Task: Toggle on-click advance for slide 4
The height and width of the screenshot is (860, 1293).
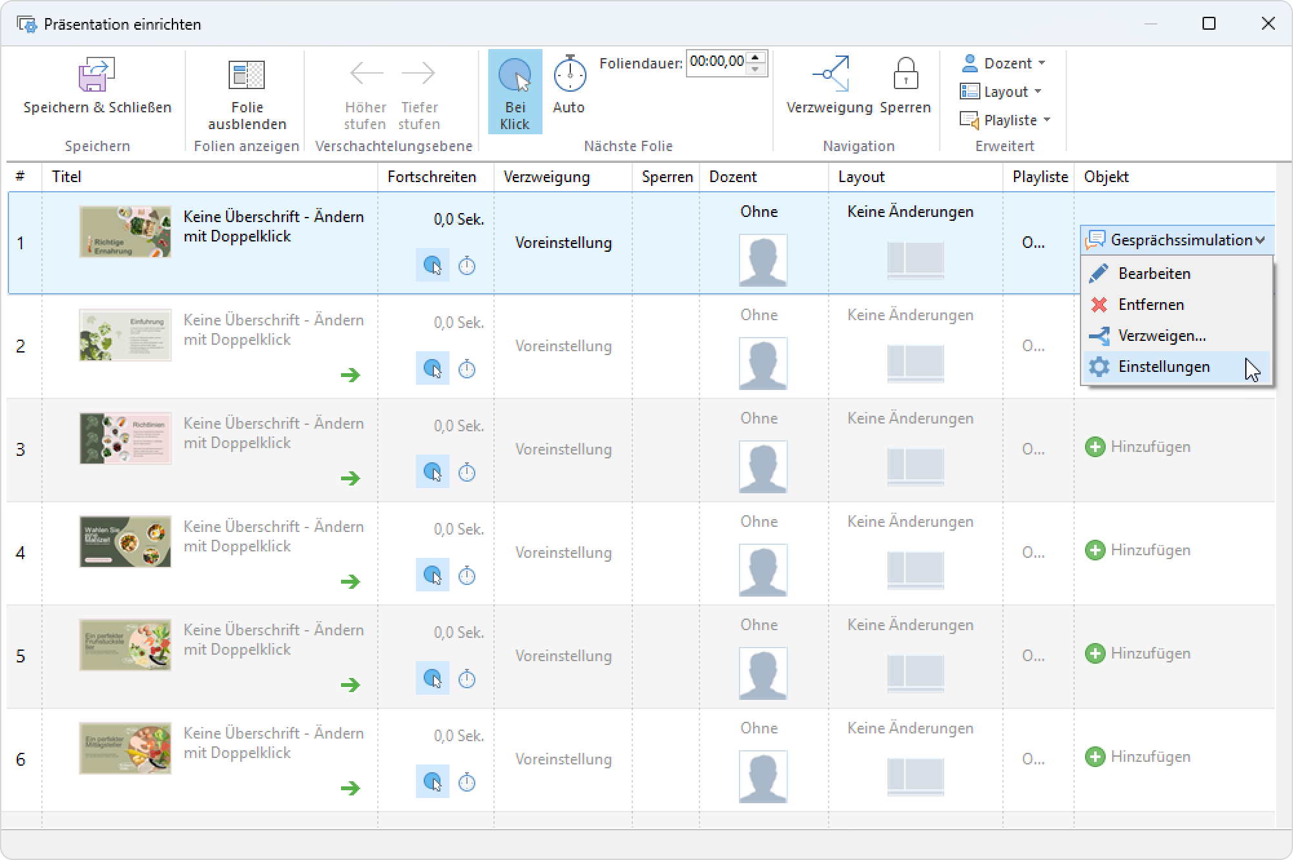Action: pos(432,575)
